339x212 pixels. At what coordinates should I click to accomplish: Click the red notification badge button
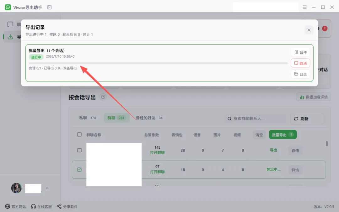325,29
